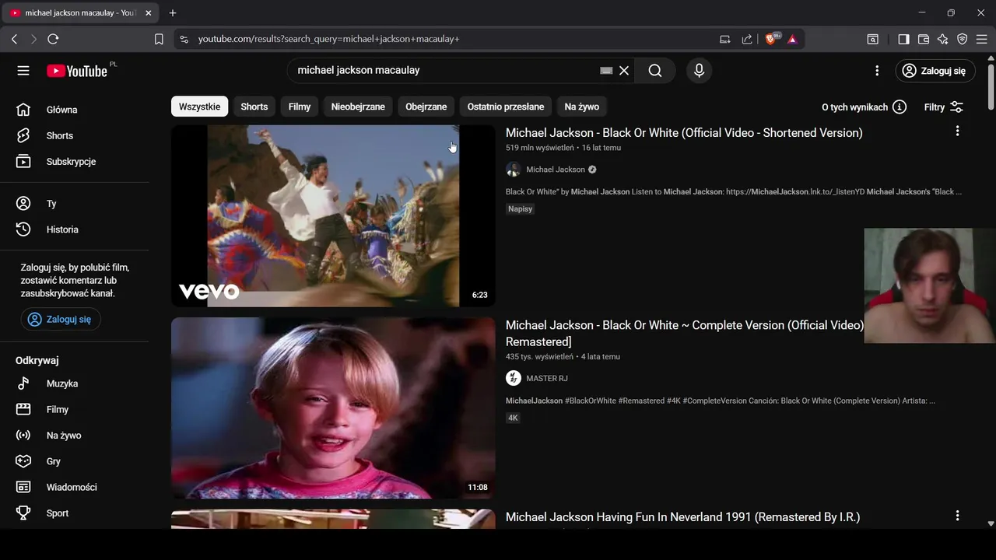Screen dimensions: 996x560
Task: Open a new browser tab
Action: [x=173, y=13]
